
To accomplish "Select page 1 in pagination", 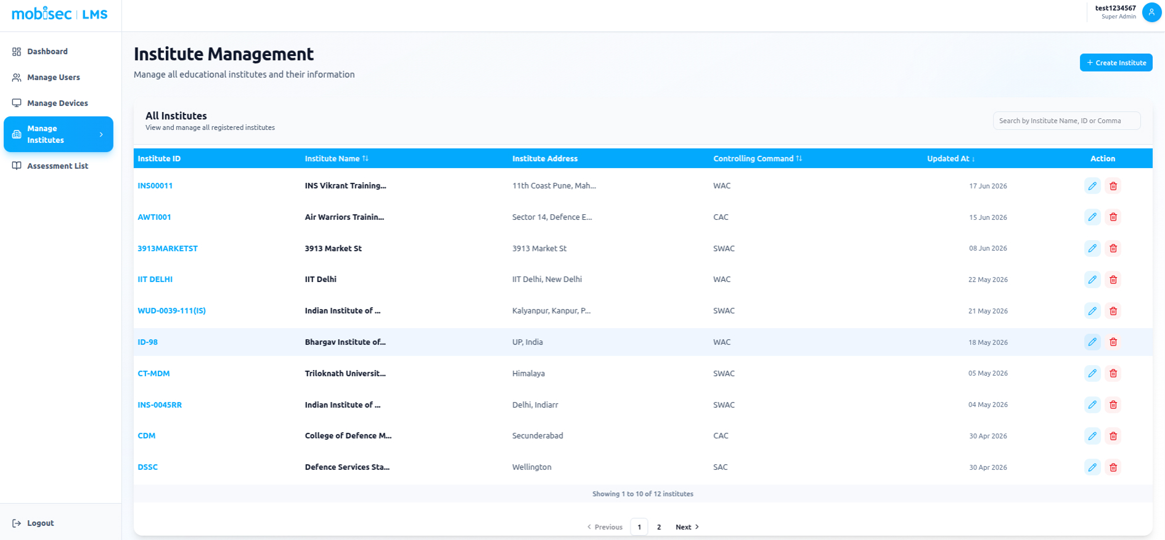I will pos(639,527).
